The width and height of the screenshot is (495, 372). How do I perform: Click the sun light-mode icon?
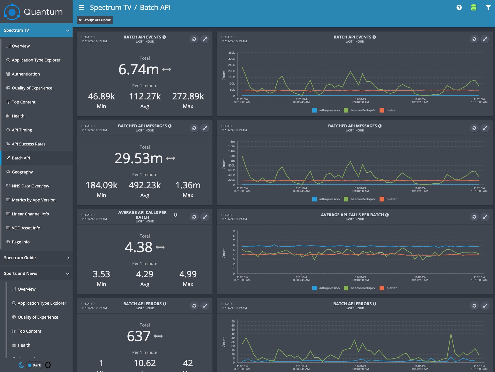pyautogui.click(x=48, y=365)
